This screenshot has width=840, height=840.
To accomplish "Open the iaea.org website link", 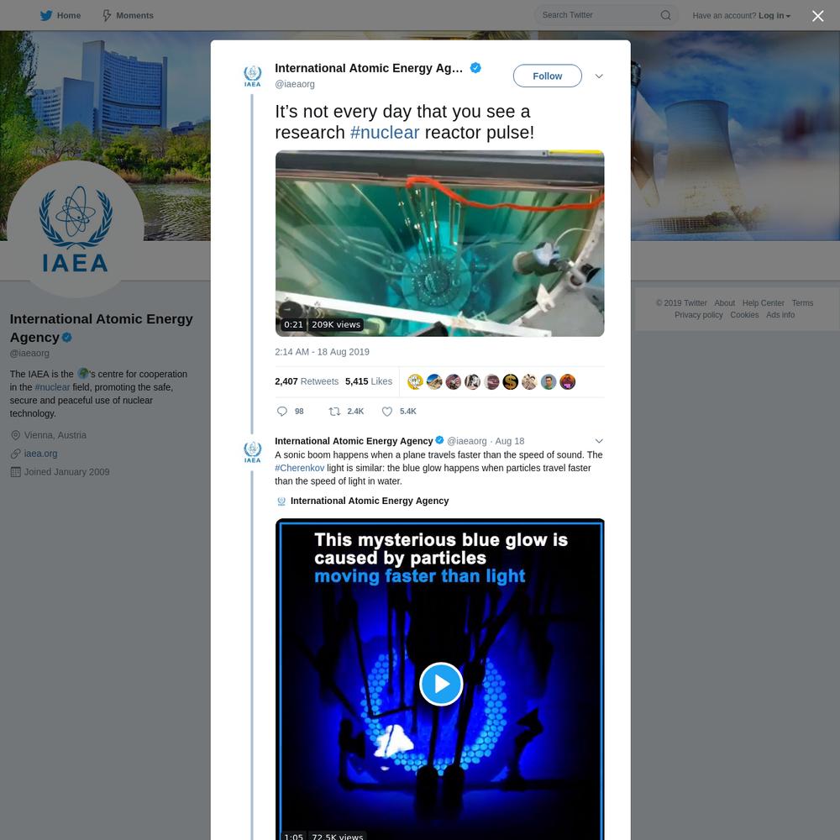I will 40,454.
